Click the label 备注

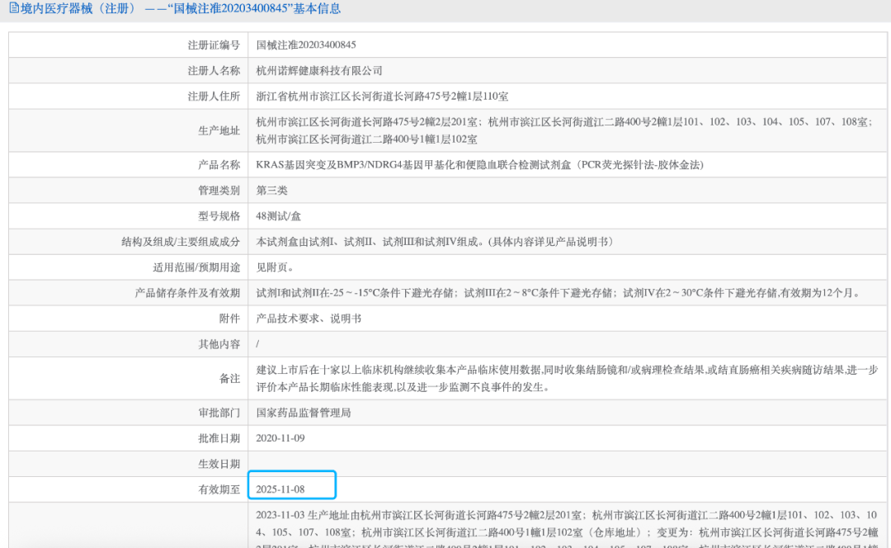point(229,379)
